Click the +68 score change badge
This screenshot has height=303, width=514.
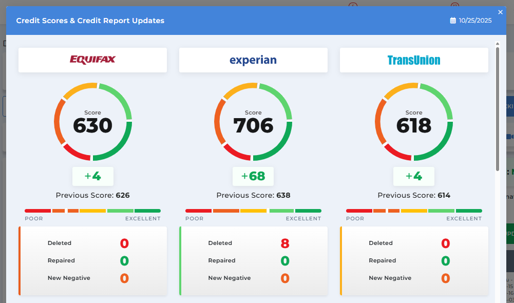pos(253,176)
